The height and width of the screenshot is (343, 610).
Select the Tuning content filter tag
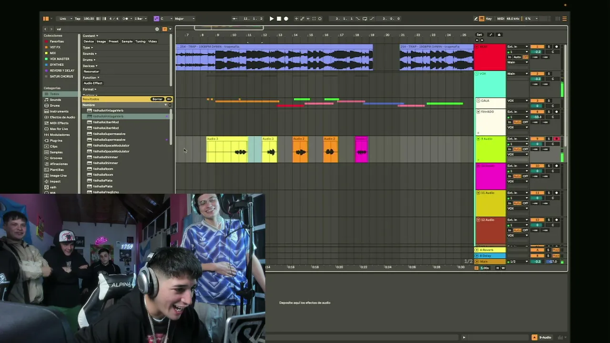[x=140, y=41]
